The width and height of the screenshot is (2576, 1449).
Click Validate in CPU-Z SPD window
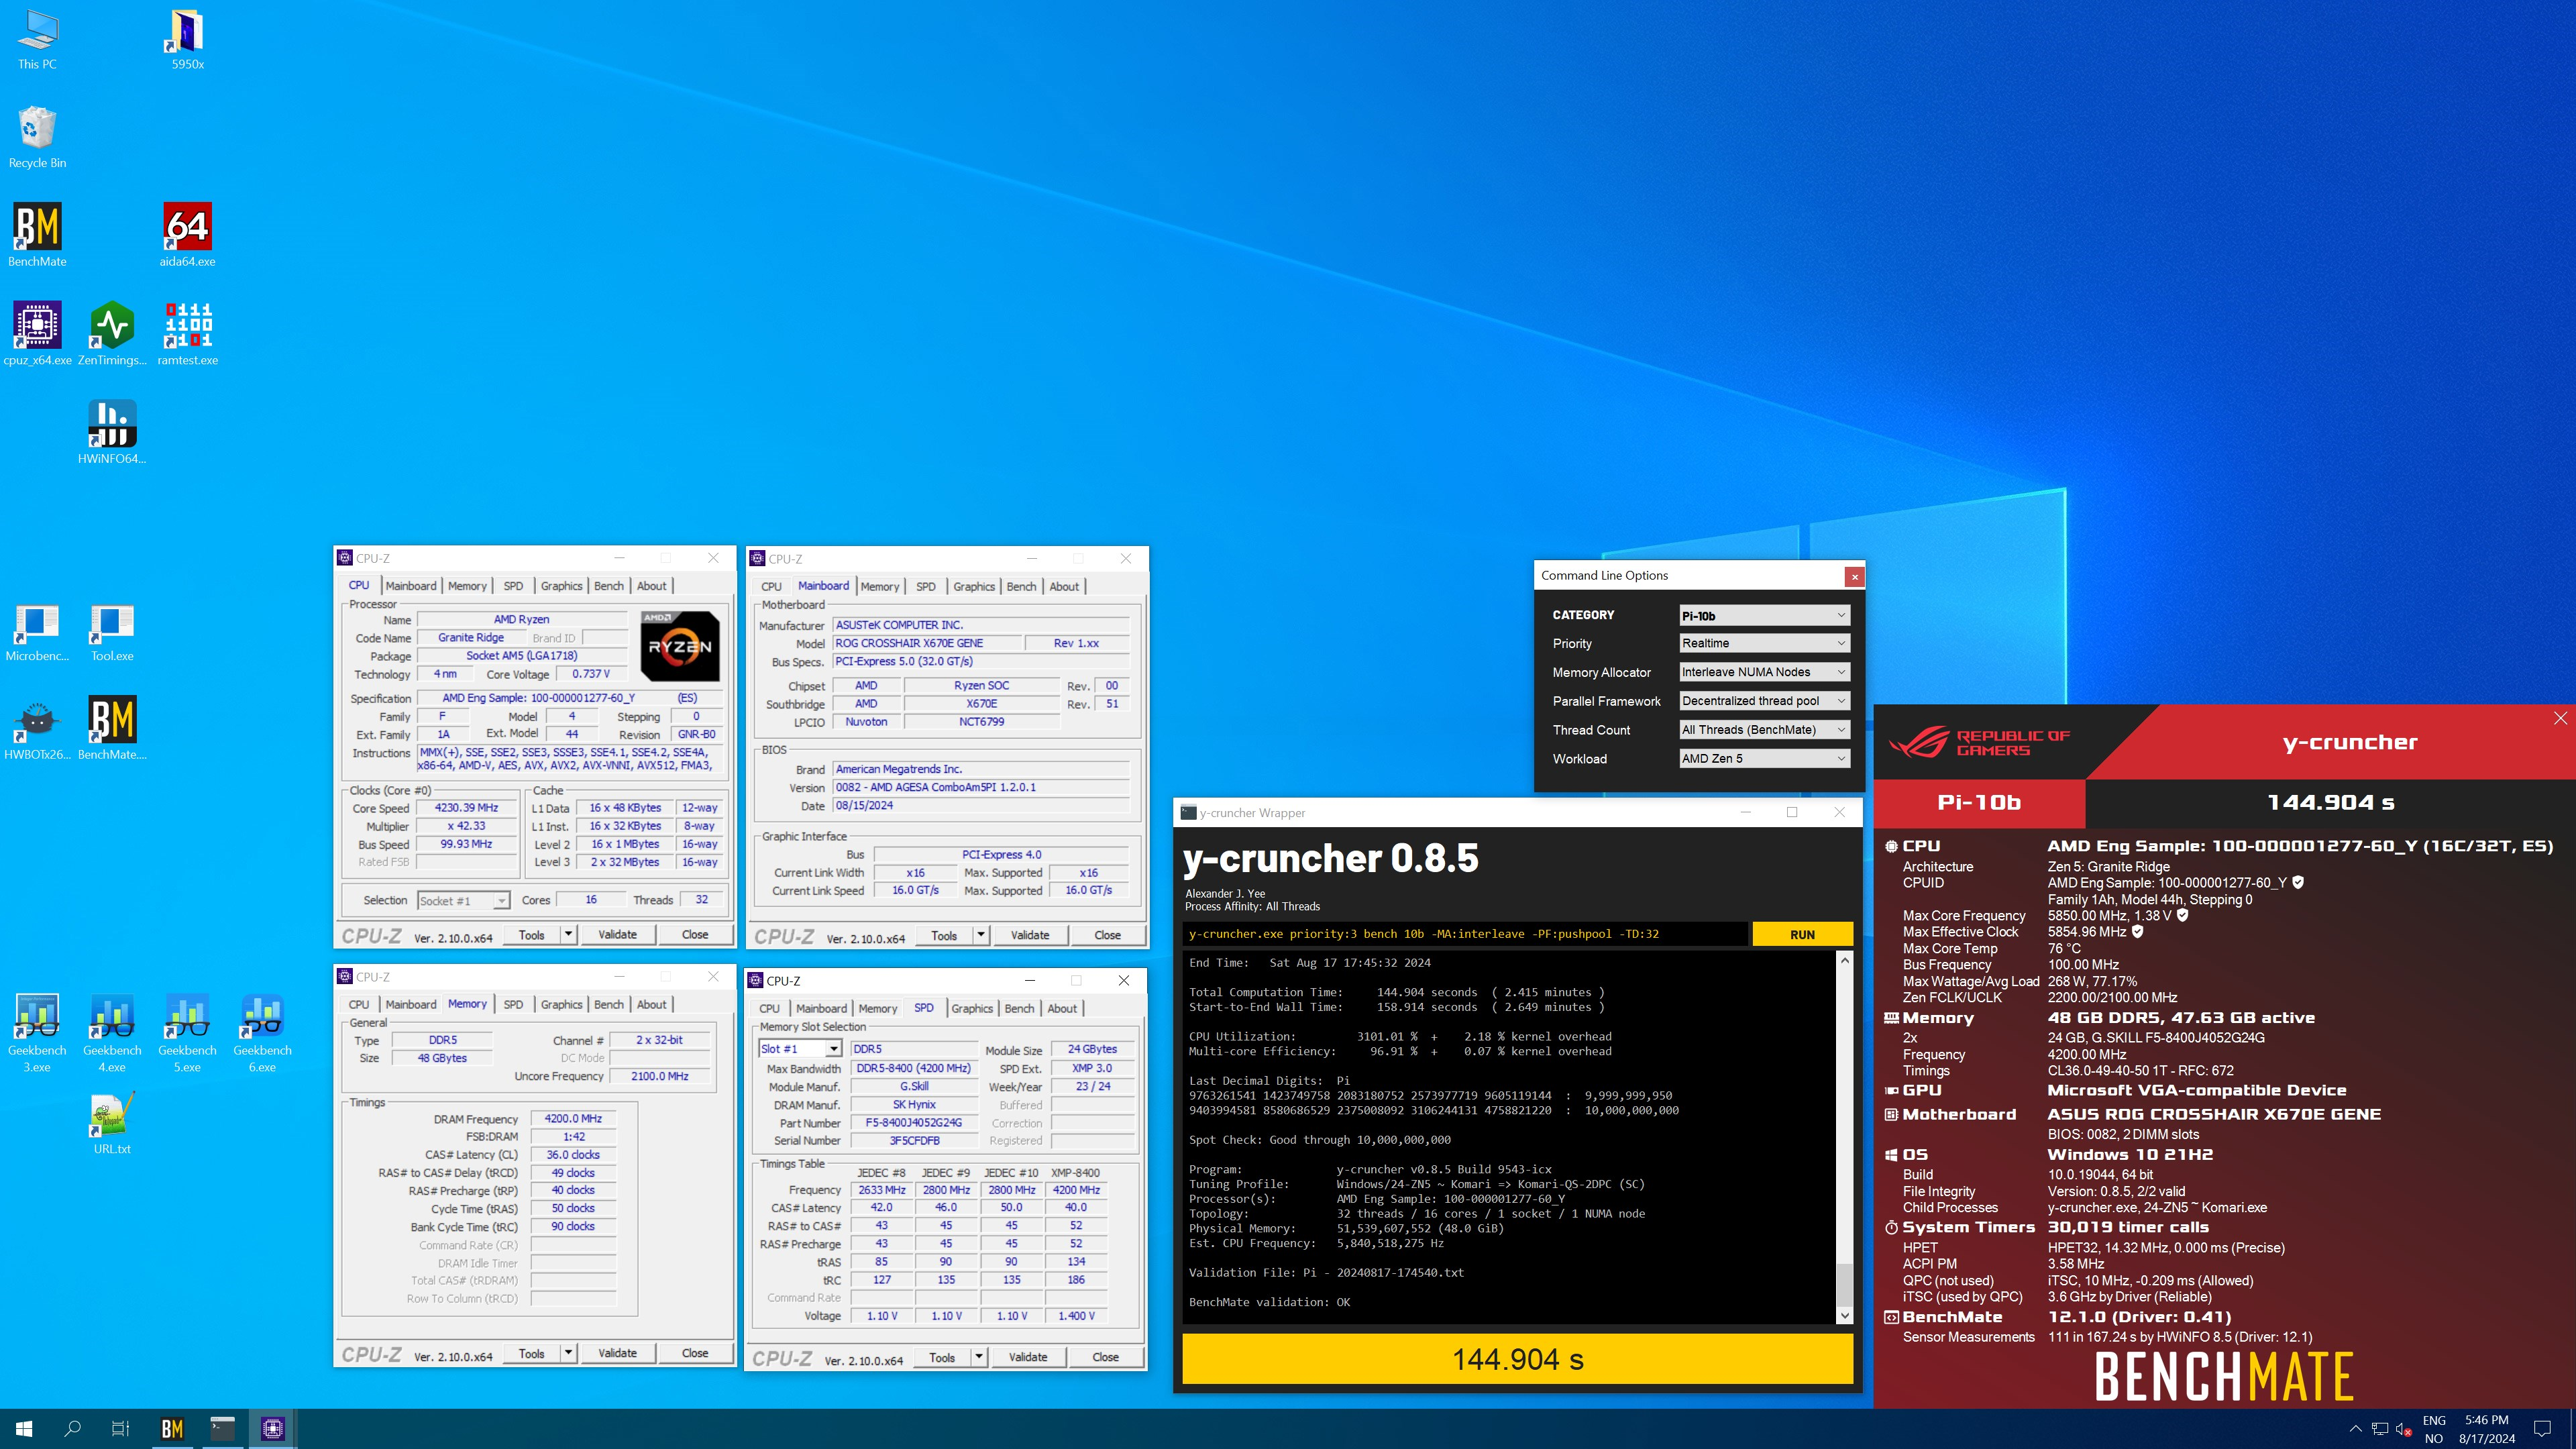pyautogui.click(x=1028, y=1357)
